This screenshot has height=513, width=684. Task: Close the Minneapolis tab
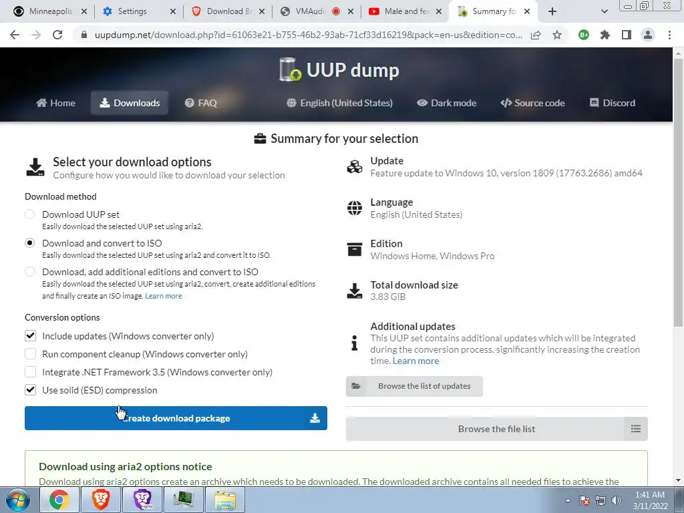pos(84,11)
